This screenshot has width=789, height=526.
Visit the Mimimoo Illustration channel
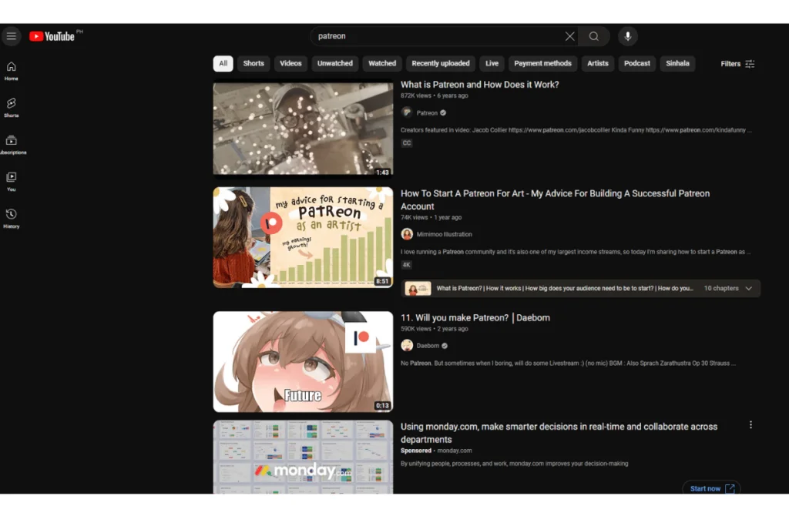click(444, 234)
